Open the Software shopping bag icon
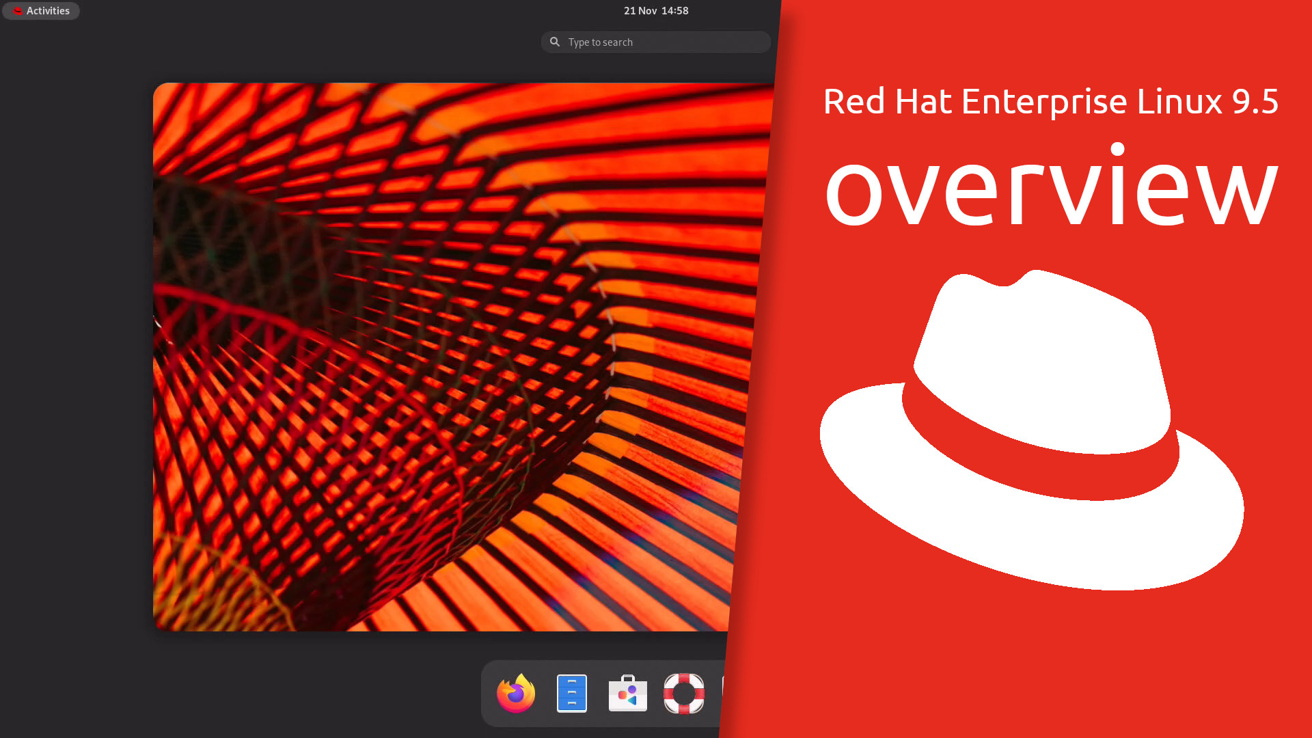The width and height of the screenshot is (1312, 738). (627, 693)
